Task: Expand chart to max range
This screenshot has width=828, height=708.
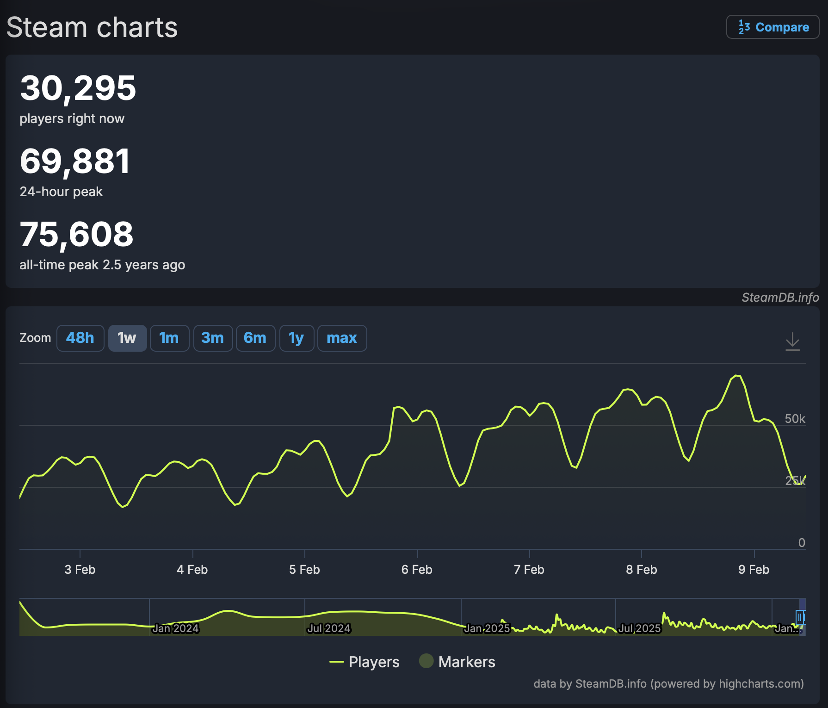Action: click(342, 338)
